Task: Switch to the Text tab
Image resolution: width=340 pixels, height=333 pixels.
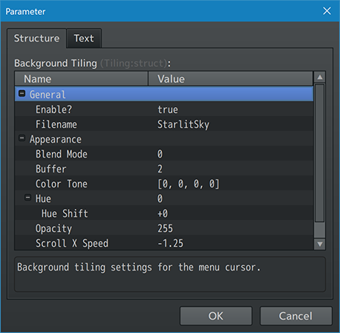Action: click(84, 39)
